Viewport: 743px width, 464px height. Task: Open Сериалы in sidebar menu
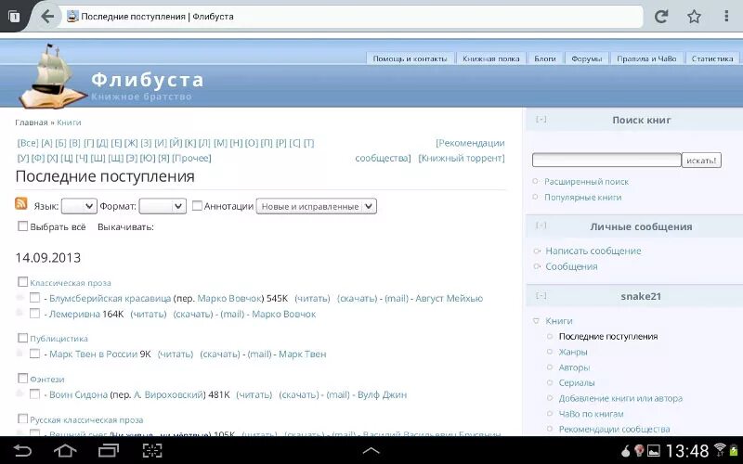tap(576, 382)
